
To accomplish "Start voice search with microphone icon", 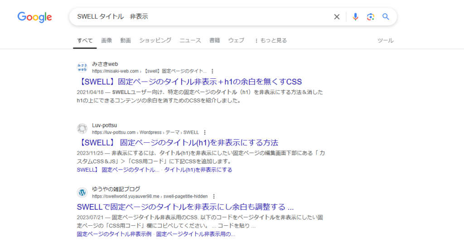I will 355,17.
